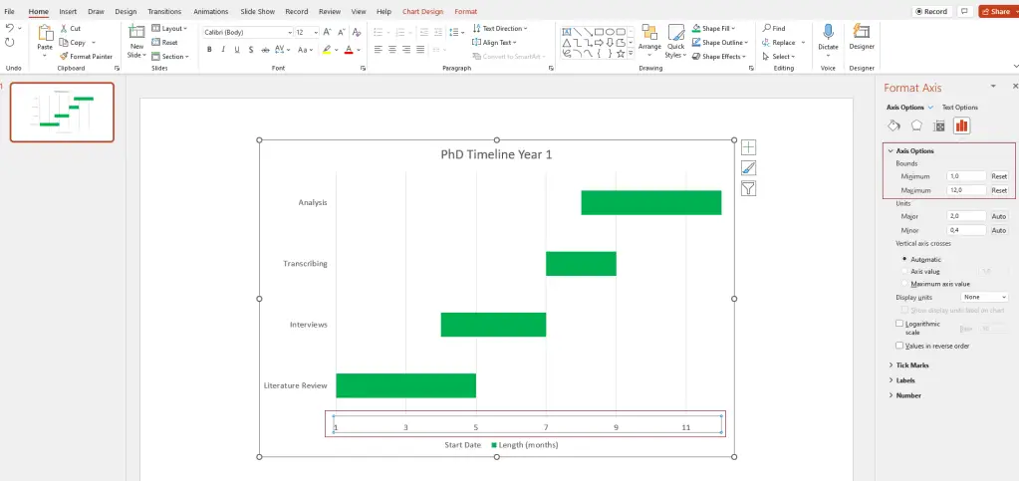Increase the font size
This screenshot has width=1019, height=481.
pyautogui.click(x=327, y=32)
